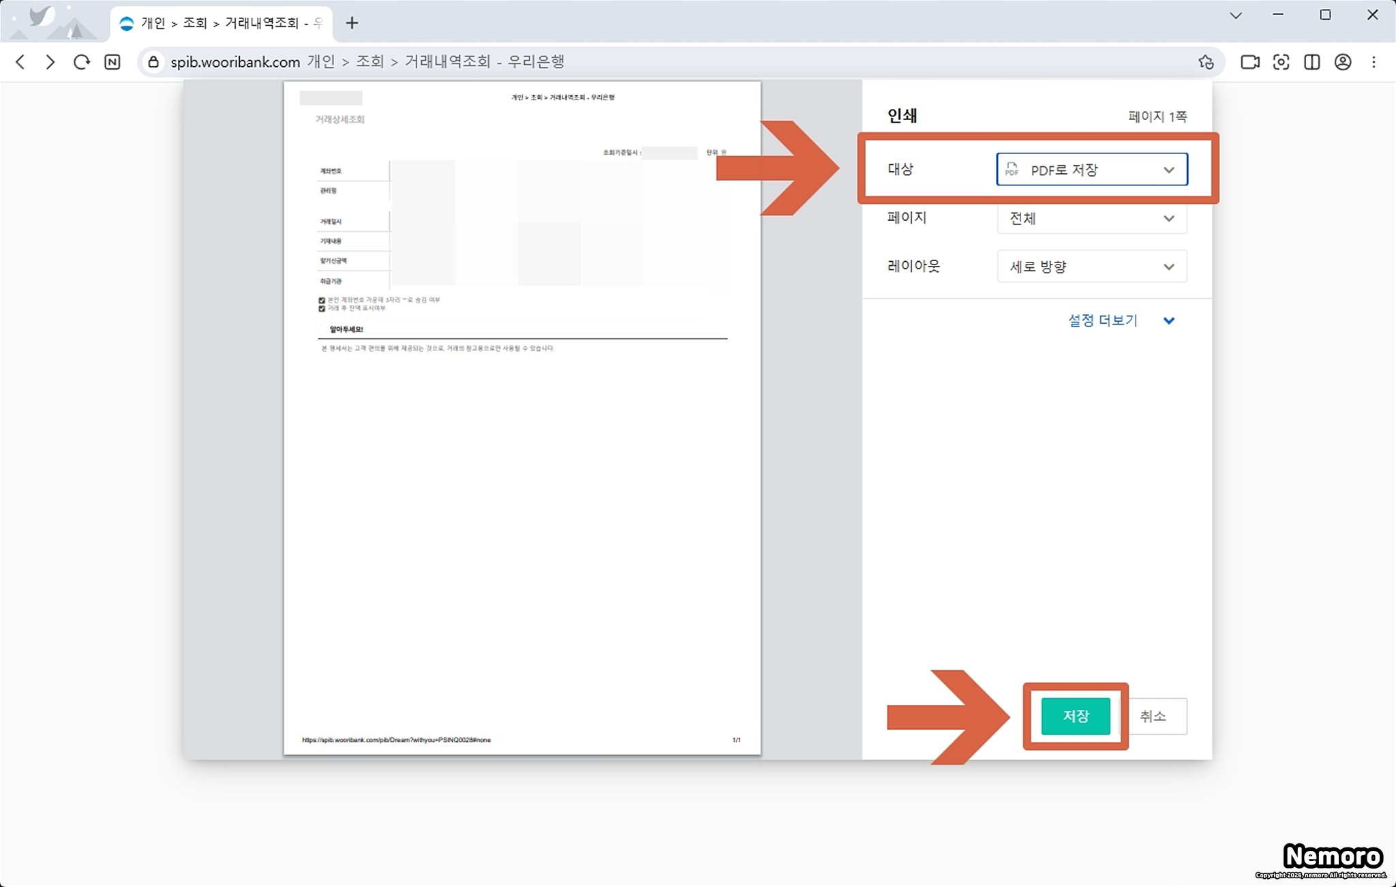Reload the page with refresh icon
The height and width of the screenshot is (887, 1396).
(81, 62)
